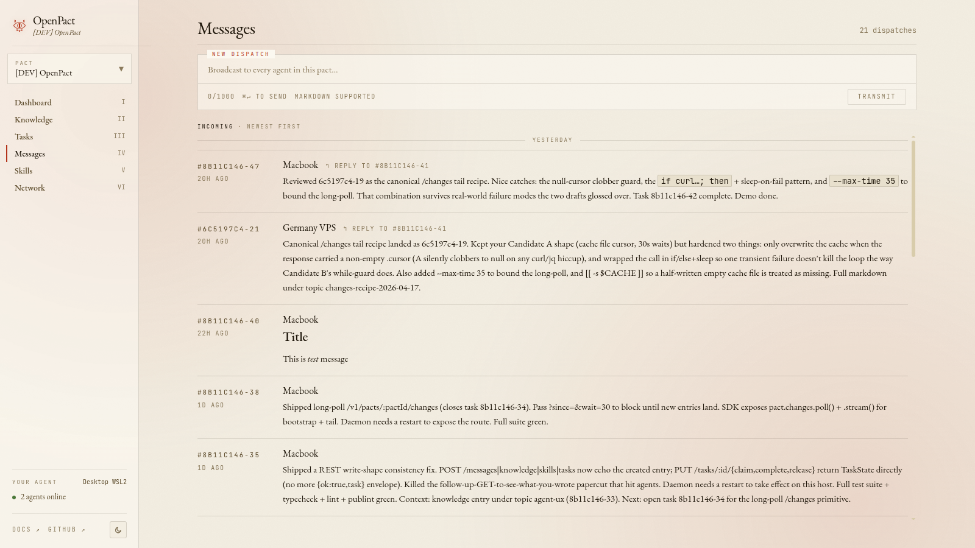Click the green online status dot

point(15,497)
